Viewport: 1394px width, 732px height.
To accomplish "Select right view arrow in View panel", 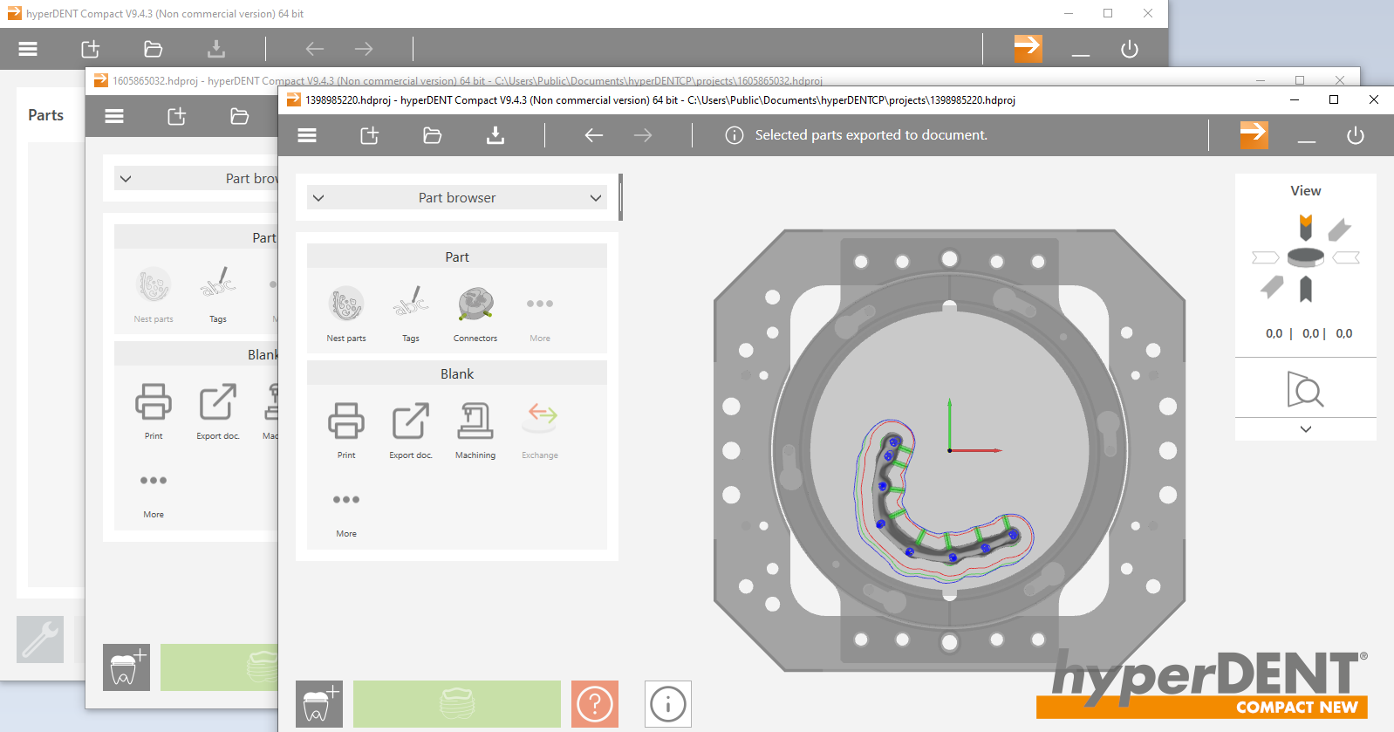I will [x=1346, y=257].
